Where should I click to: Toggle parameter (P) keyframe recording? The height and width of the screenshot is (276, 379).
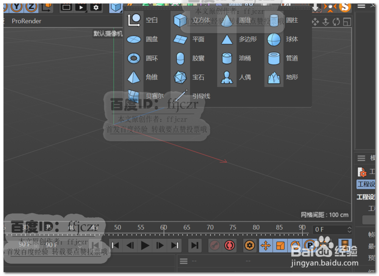[x=309, y=246]
